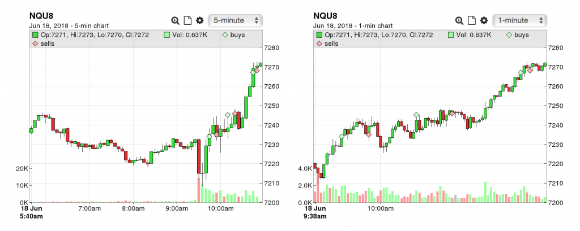580x231 pixels.
Task: Open the gear settings on 5-min chart
Action: [200, 20]
